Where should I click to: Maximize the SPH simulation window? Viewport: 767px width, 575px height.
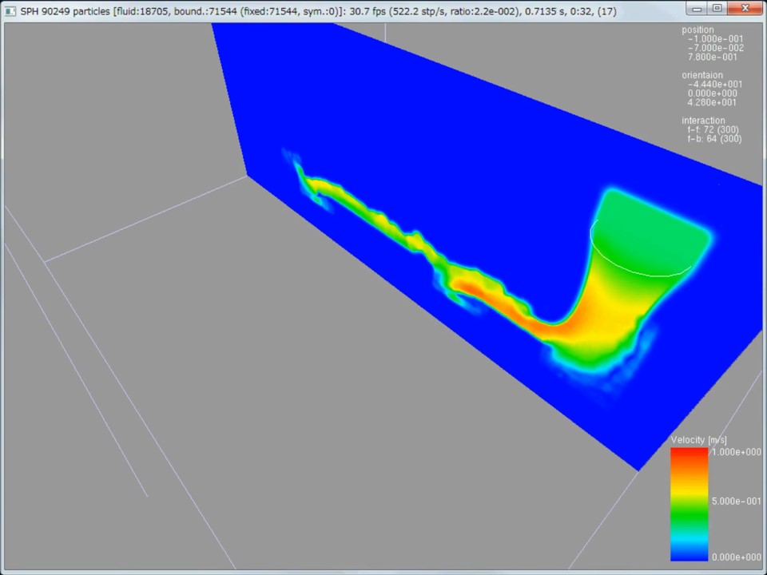click(717, 8)
